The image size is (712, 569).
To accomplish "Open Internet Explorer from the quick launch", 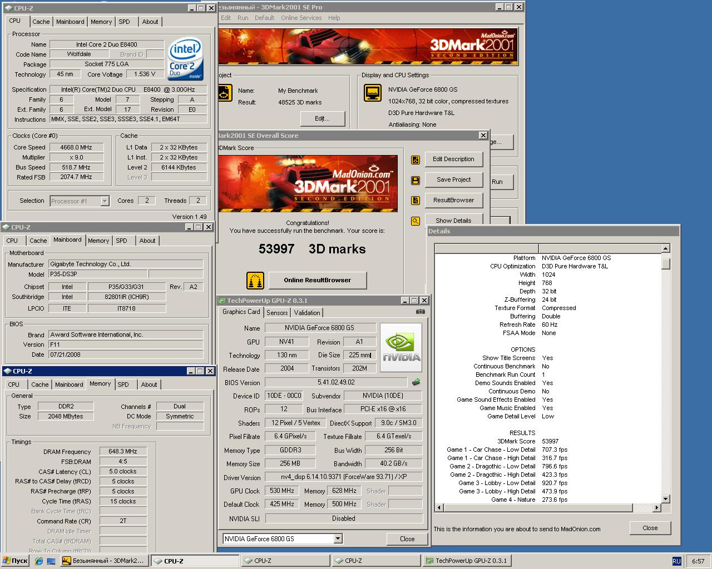I will pyautogui.click(x=38, y=561).
